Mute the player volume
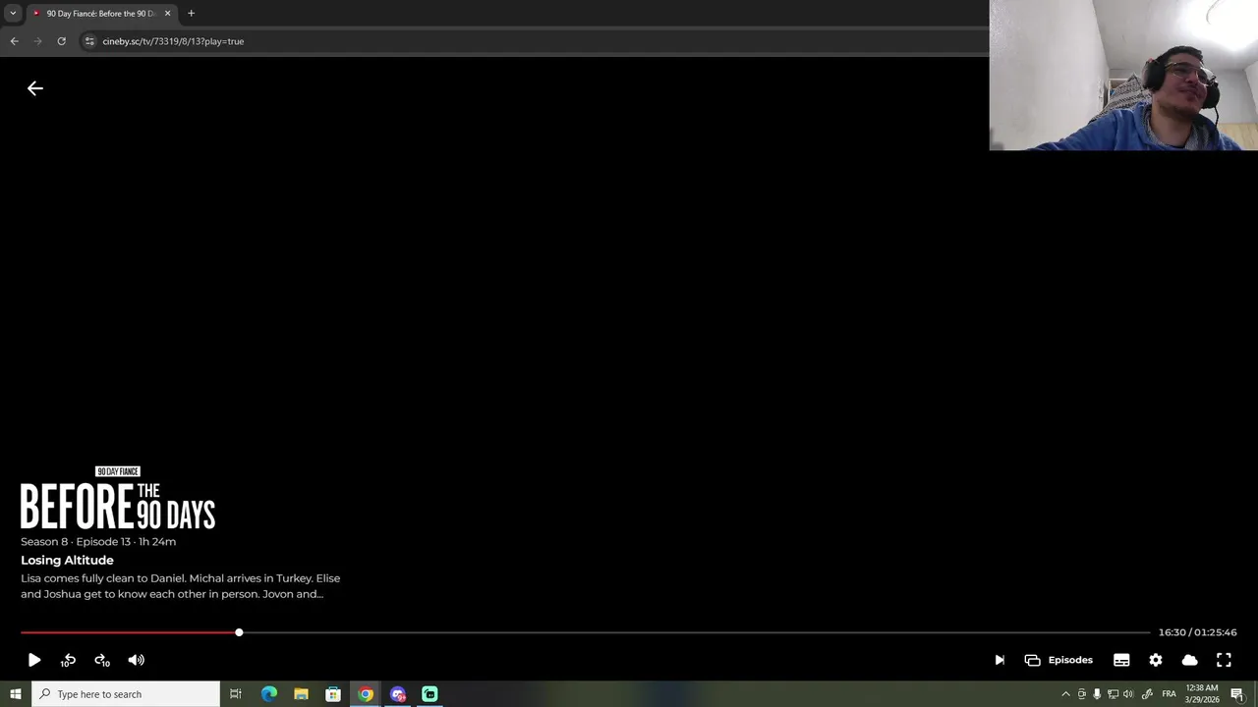Screen dimensions: 1258x707 click(137, 660)
